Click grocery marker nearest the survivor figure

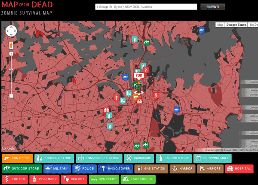[x=129, y=93]
